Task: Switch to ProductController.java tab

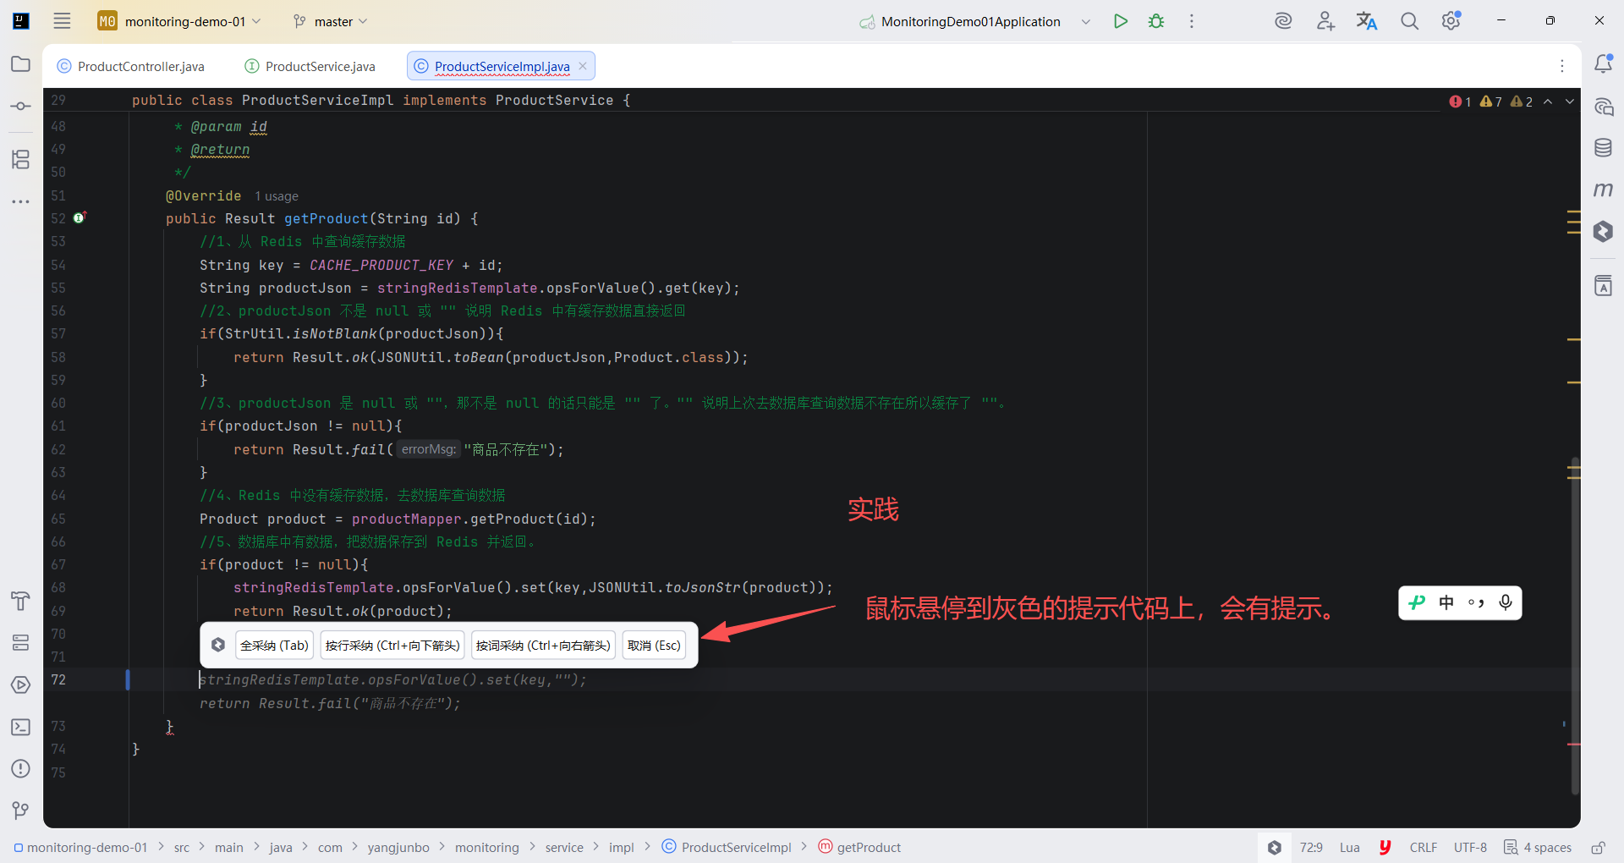Action: pos(131,66)
